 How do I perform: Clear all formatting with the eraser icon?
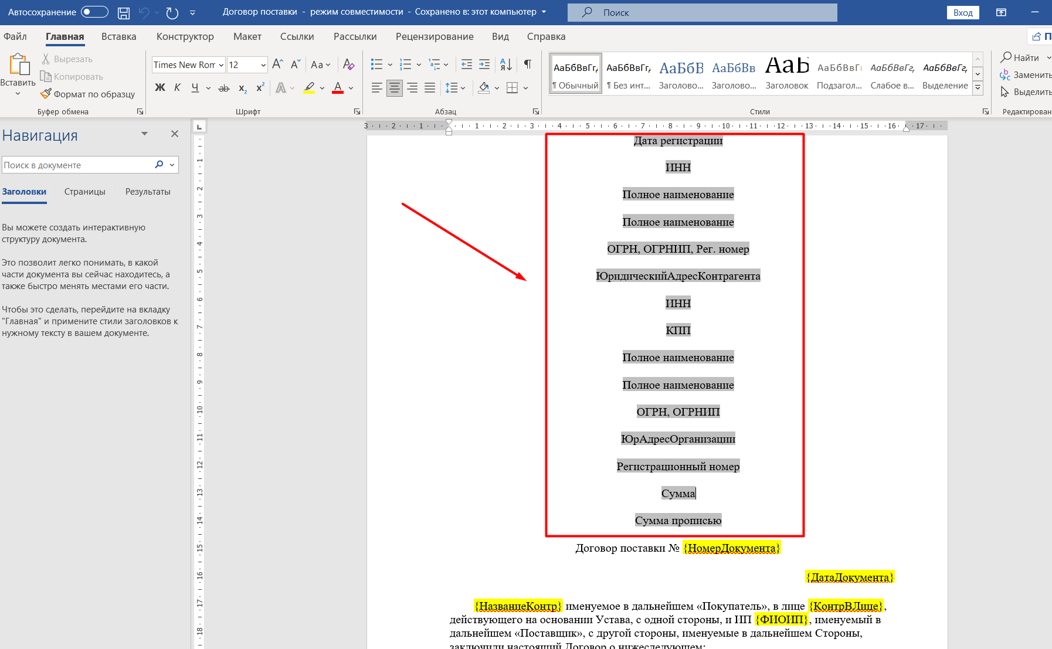pos(348,64)
